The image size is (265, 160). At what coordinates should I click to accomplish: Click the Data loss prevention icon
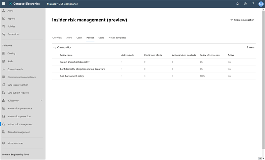(4, 85)
